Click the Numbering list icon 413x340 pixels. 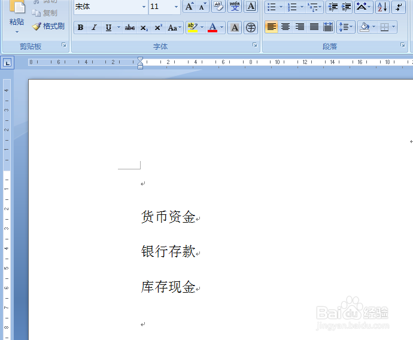[x=292, y=7]
